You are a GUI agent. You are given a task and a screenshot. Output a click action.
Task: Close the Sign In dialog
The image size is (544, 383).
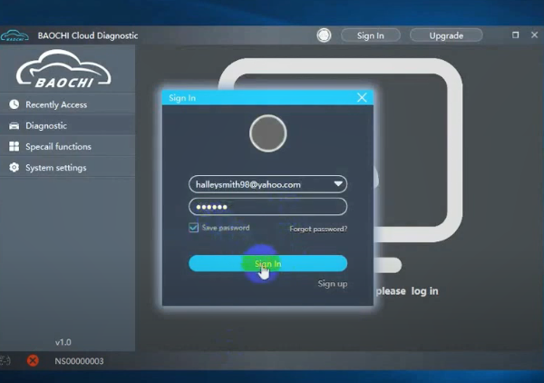pyautogui.click(x=362, y=98)
